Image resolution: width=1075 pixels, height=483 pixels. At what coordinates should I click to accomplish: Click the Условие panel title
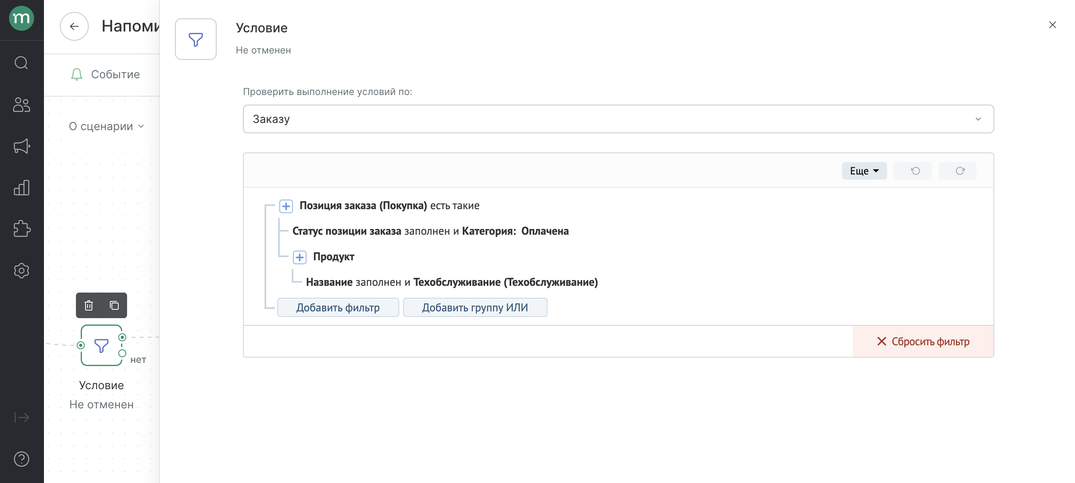pos(262,28)
